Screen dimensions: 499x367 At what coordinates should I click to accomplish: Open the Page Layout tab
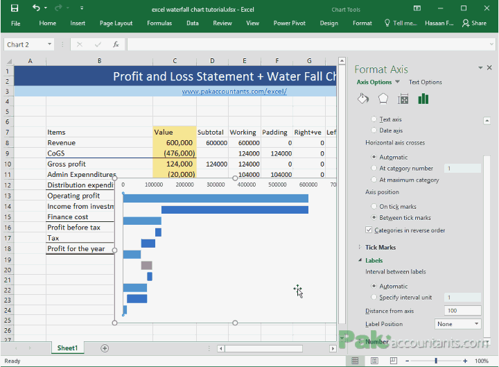click(x=116, y=24)
